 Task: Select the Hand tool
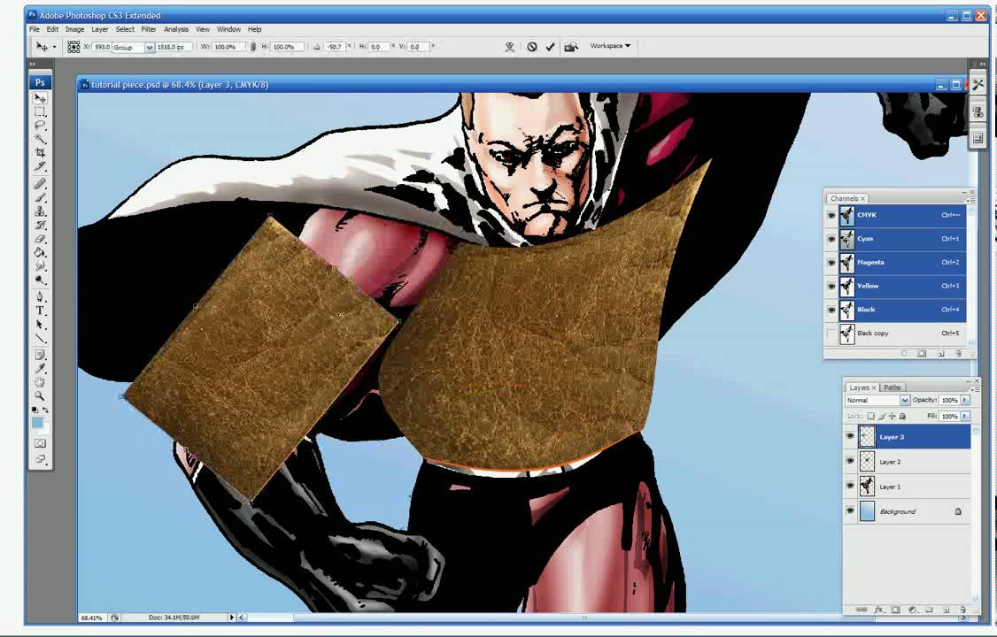click(40, 381)
